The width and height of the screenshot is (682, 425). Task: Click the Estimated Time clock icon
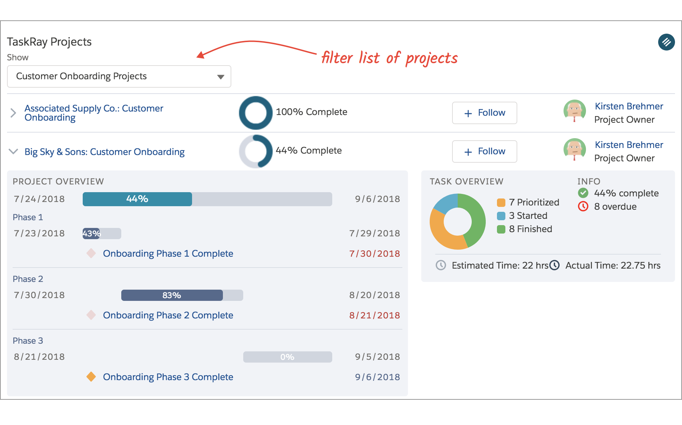point(441,265)
